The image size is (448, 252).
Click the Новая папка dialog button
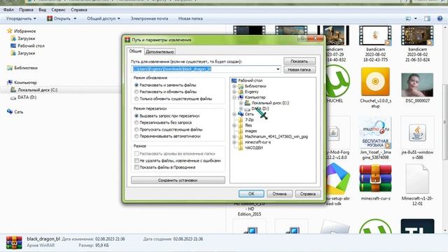(300, 70)
